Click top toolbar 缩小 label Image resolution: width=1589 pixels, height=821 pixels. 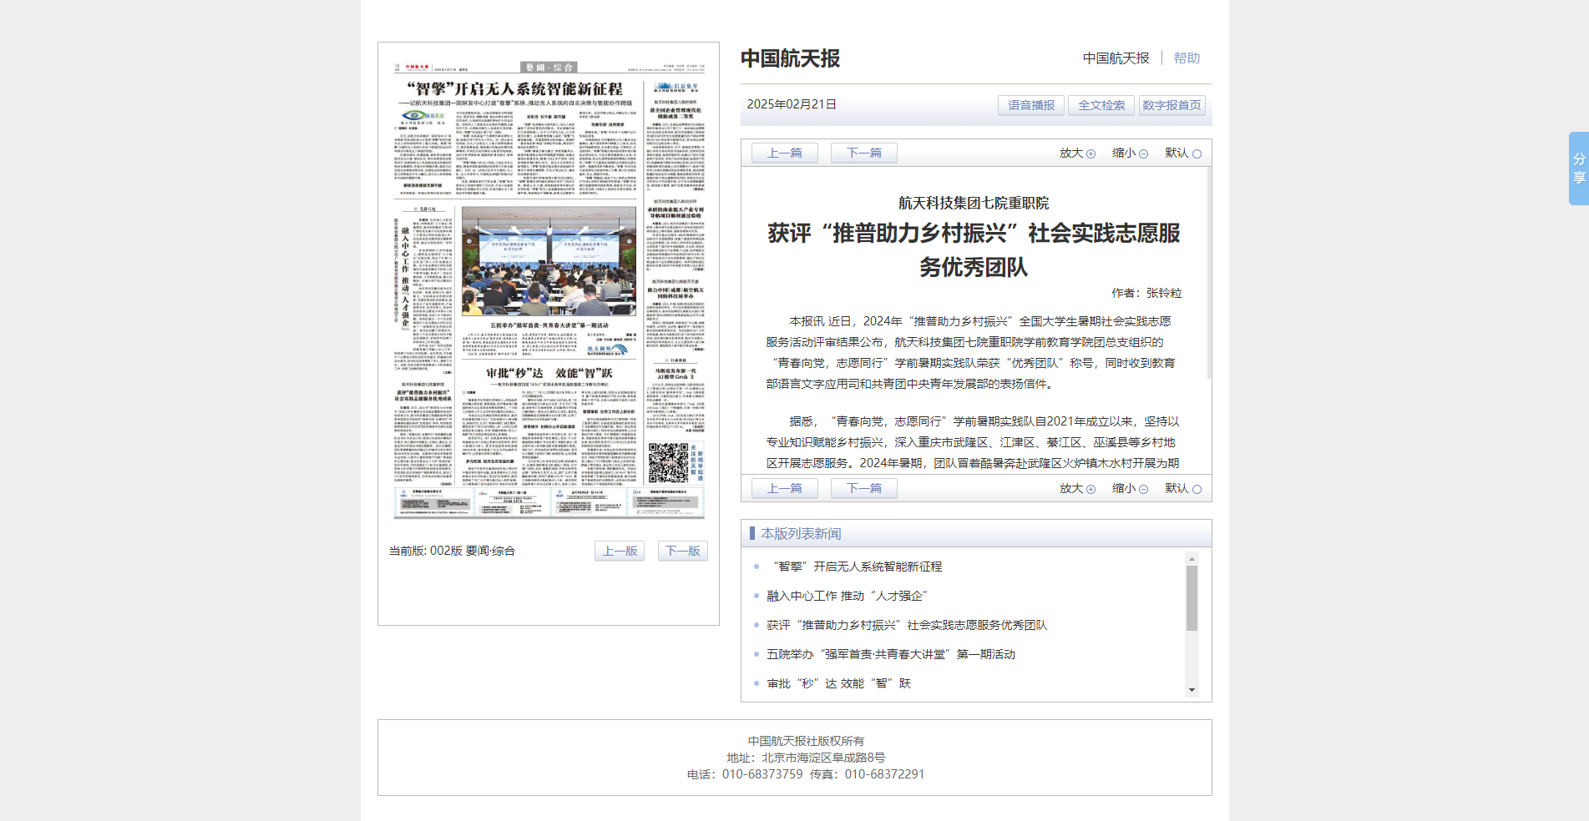click(1124, 154)
